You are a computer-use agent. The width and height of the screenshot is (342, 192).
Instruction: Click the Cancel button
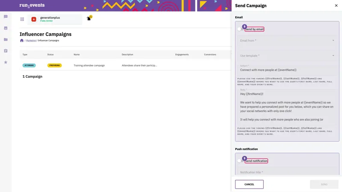pos(249,184)
